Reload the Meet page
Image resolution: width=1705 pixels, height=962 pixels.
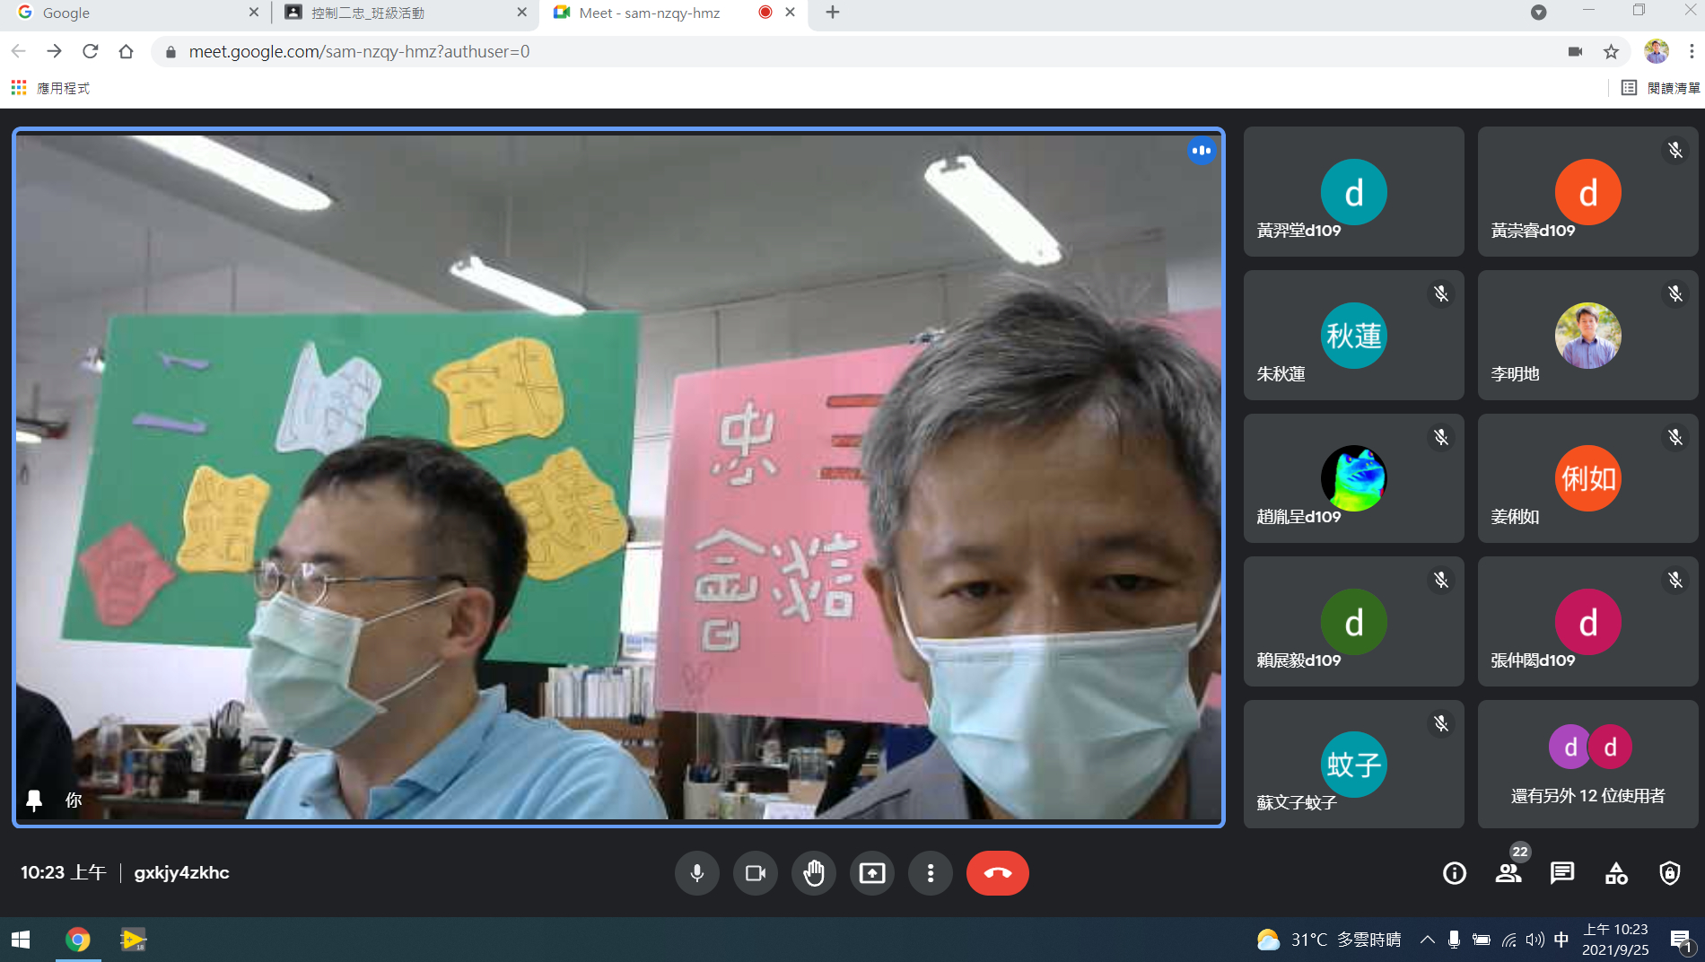click(x=91, y=51)
